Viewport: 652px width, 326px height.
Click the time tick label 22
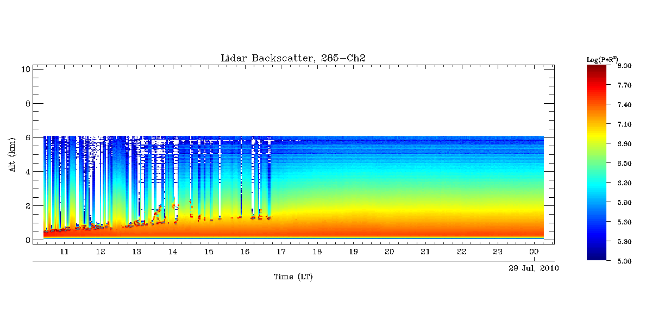coord(462,252)
